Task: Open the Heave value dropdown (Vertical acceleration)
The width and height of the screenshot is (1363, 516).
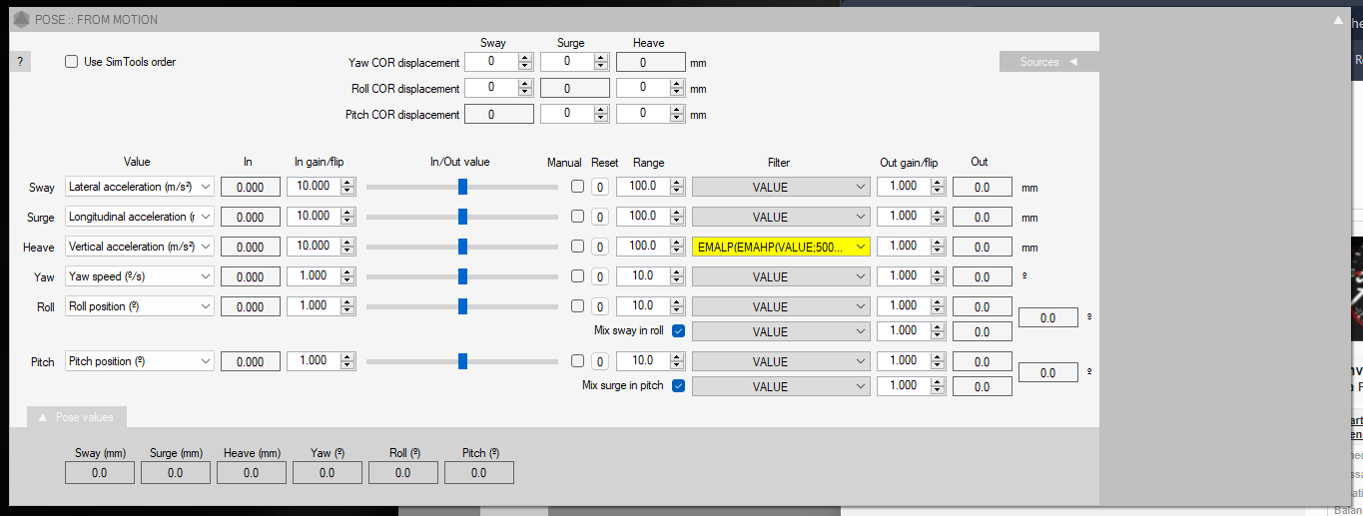Action: [140, 247]
